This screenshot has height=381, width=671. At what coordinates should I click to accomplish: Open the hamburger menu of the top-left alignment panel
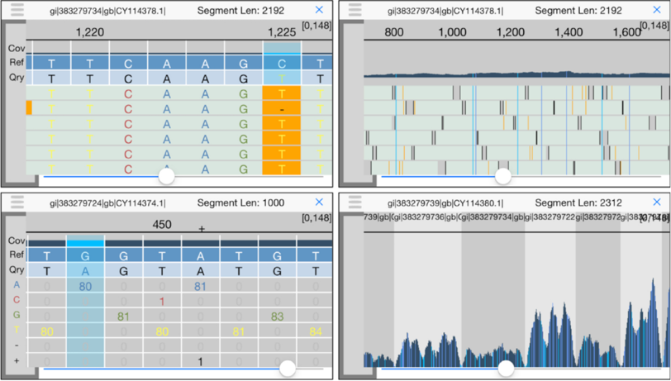tap(17, 10)
